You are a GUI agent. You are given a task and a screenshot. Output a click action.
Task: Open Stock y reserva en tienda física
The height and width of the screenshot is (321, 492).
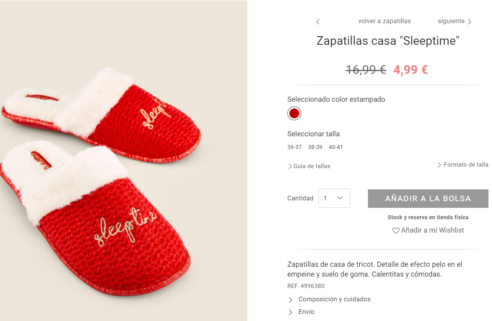click(428, 217)
